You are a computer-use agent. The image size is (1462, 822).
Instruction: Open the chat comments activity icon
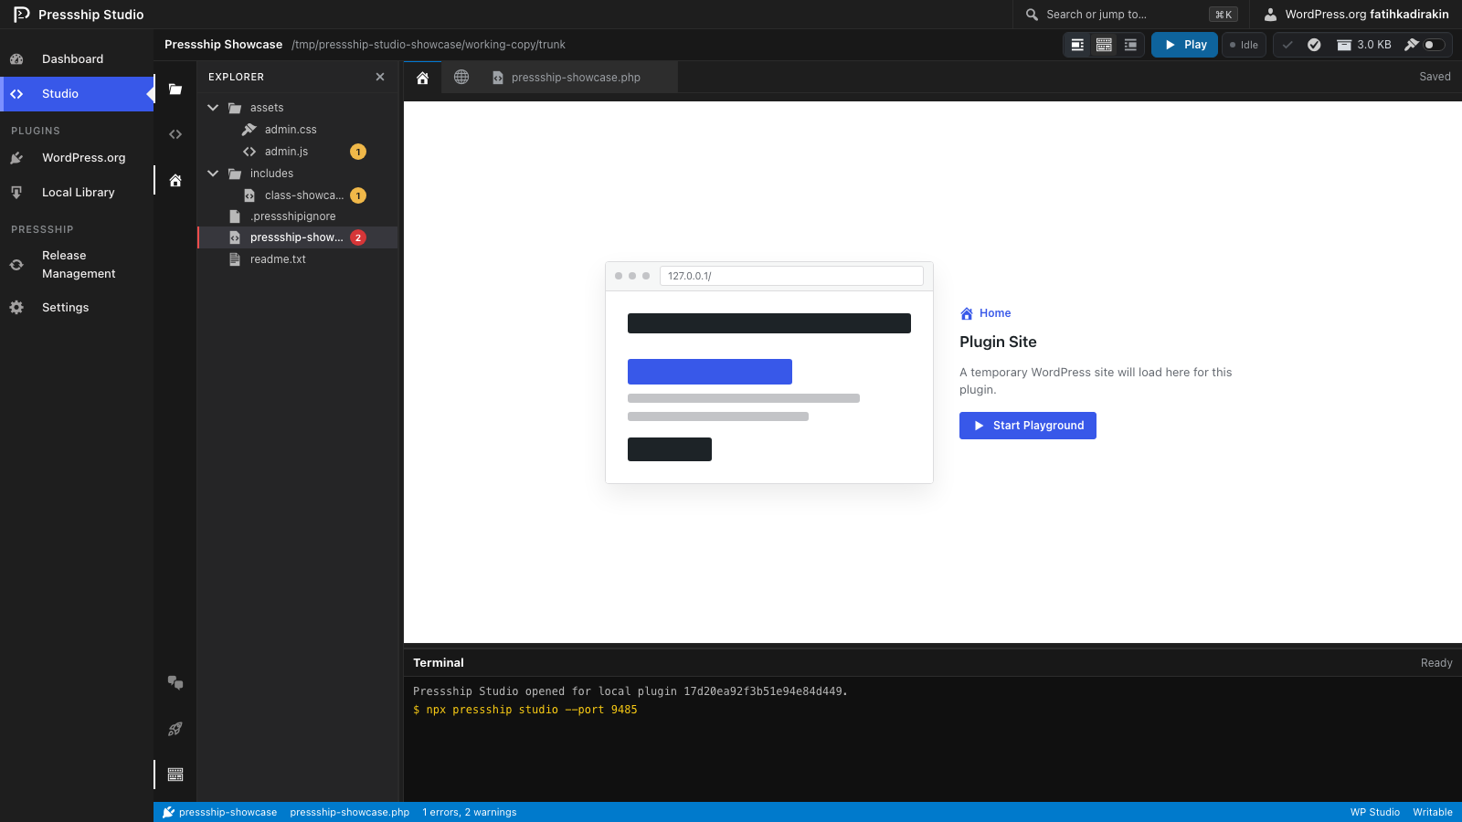point(175,683)
